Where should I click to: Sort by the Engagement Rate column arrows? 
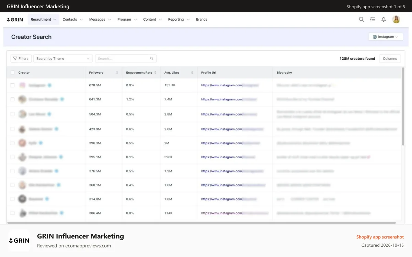pos(155,73)
